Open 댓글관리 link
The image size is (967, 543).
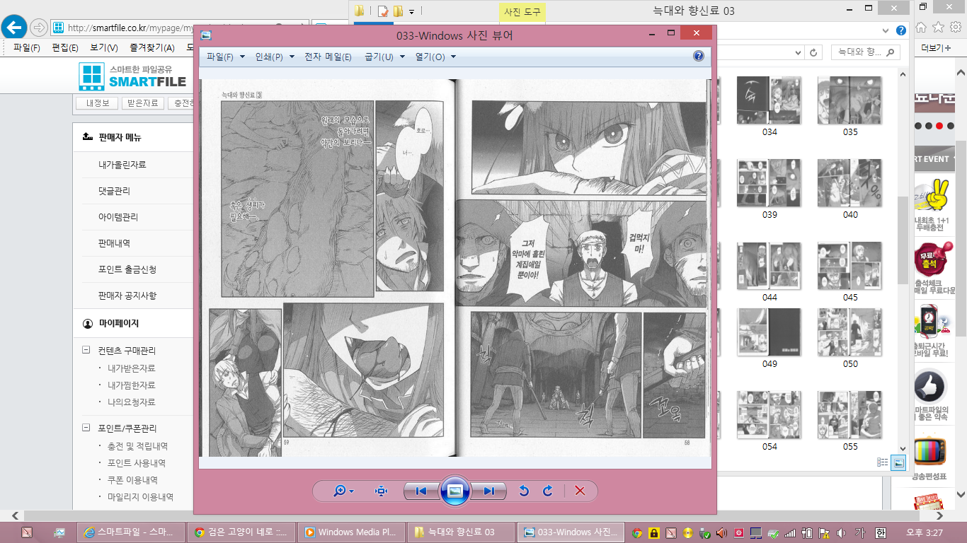(x=115, y=191)
